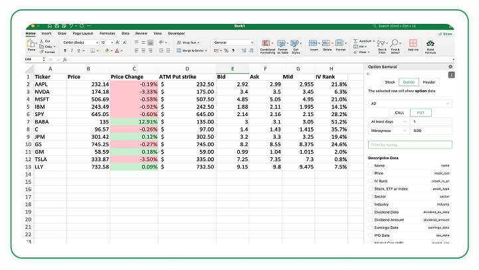Check the Sector checkbox
The image size is (479, 270).
(370, 196)
